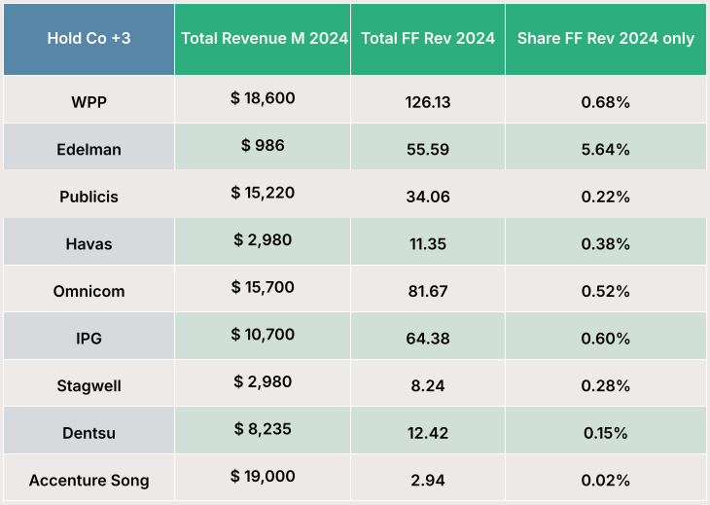Select the '$ 19,000' revenue cell
Screen dimensions: 710x505
[x=263, y=478]
